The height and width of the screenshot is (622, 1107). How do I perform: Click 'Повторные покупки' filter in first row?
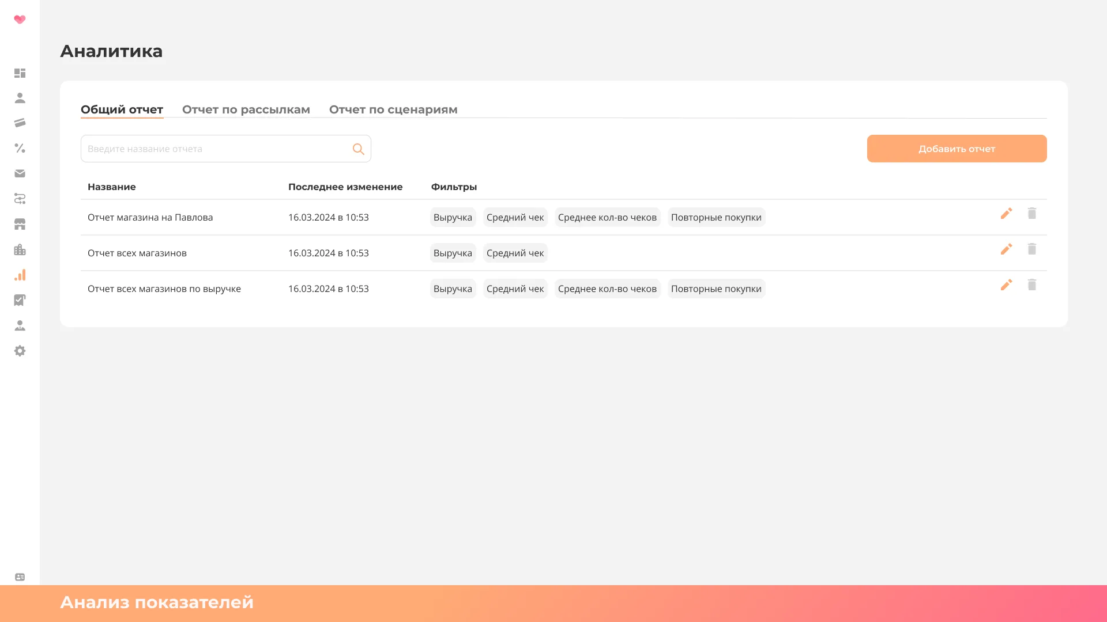(x=716, y=217)
